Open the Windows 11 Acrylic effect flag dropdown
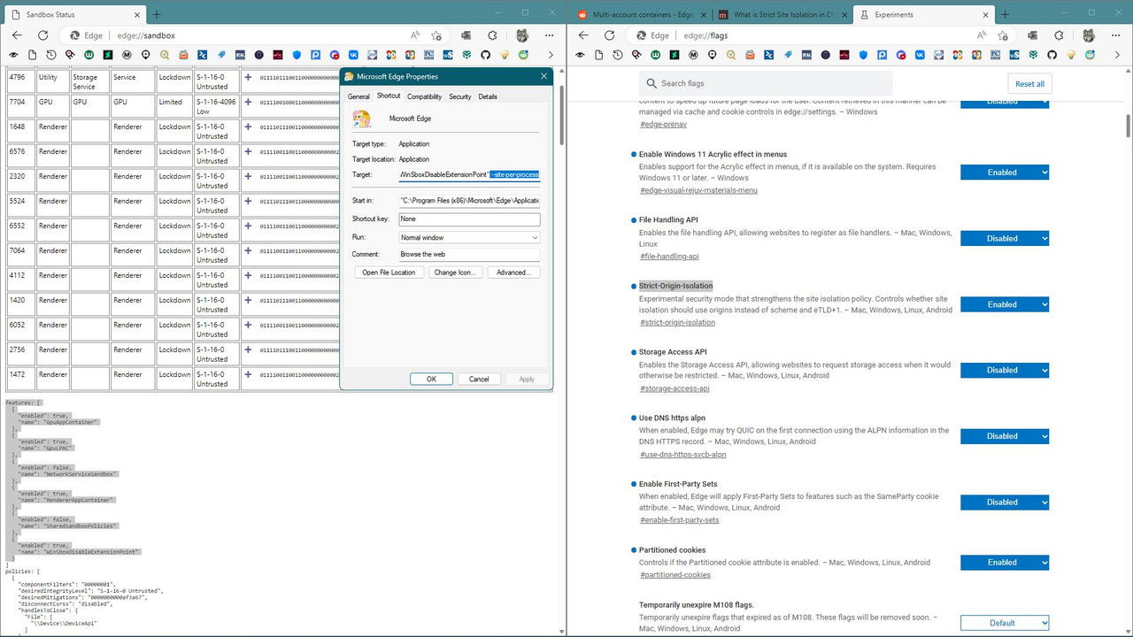The height and width of the screenshot is (637, 1133). pos(1005,173)
